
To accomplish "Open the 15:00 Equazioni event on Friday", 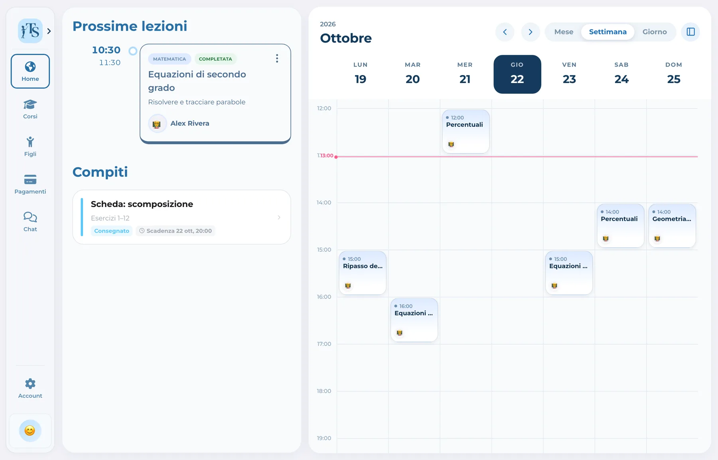I will (569, 273).
